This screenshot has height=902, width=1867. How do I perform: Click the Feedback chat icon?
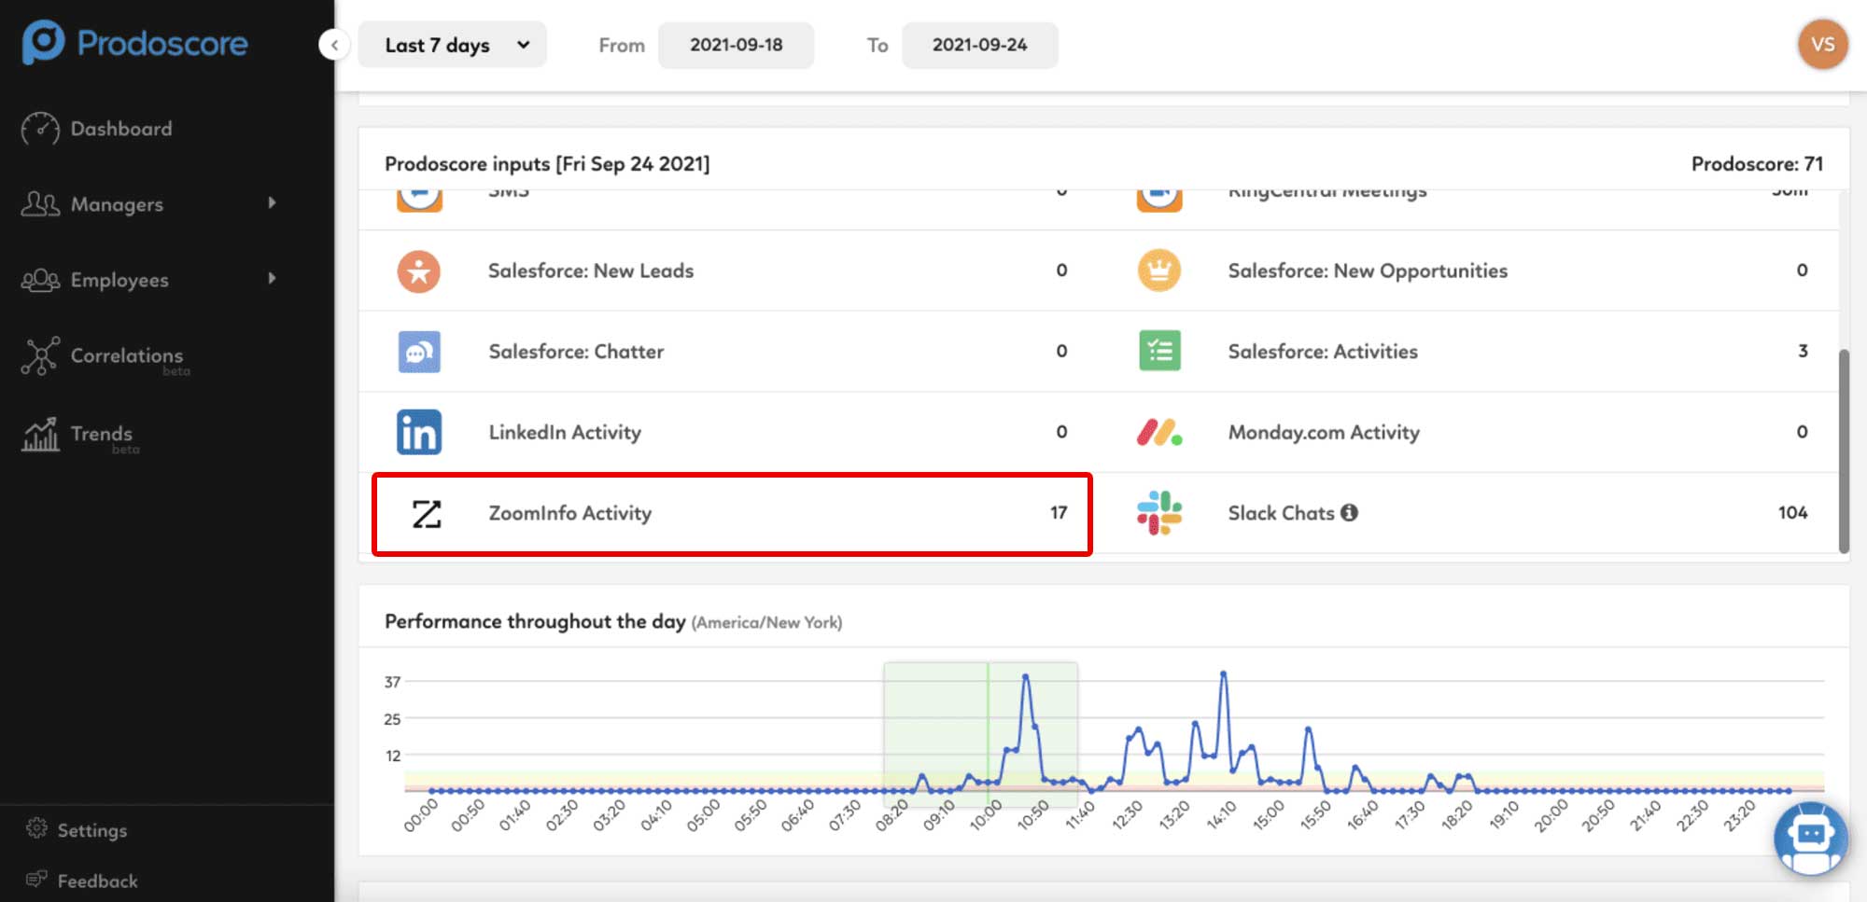pos(36,879)
